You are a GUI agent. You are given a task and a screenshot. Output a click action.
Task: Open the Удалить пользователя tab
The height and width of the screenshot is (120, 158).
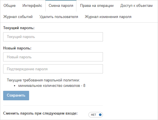[x=59, y=17]
